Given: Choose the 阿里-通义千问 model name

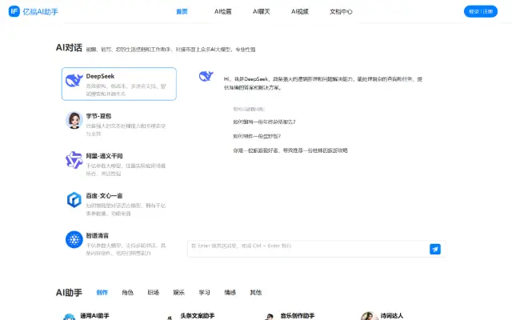Looking at the screenshot, I should tap(104, 156).
